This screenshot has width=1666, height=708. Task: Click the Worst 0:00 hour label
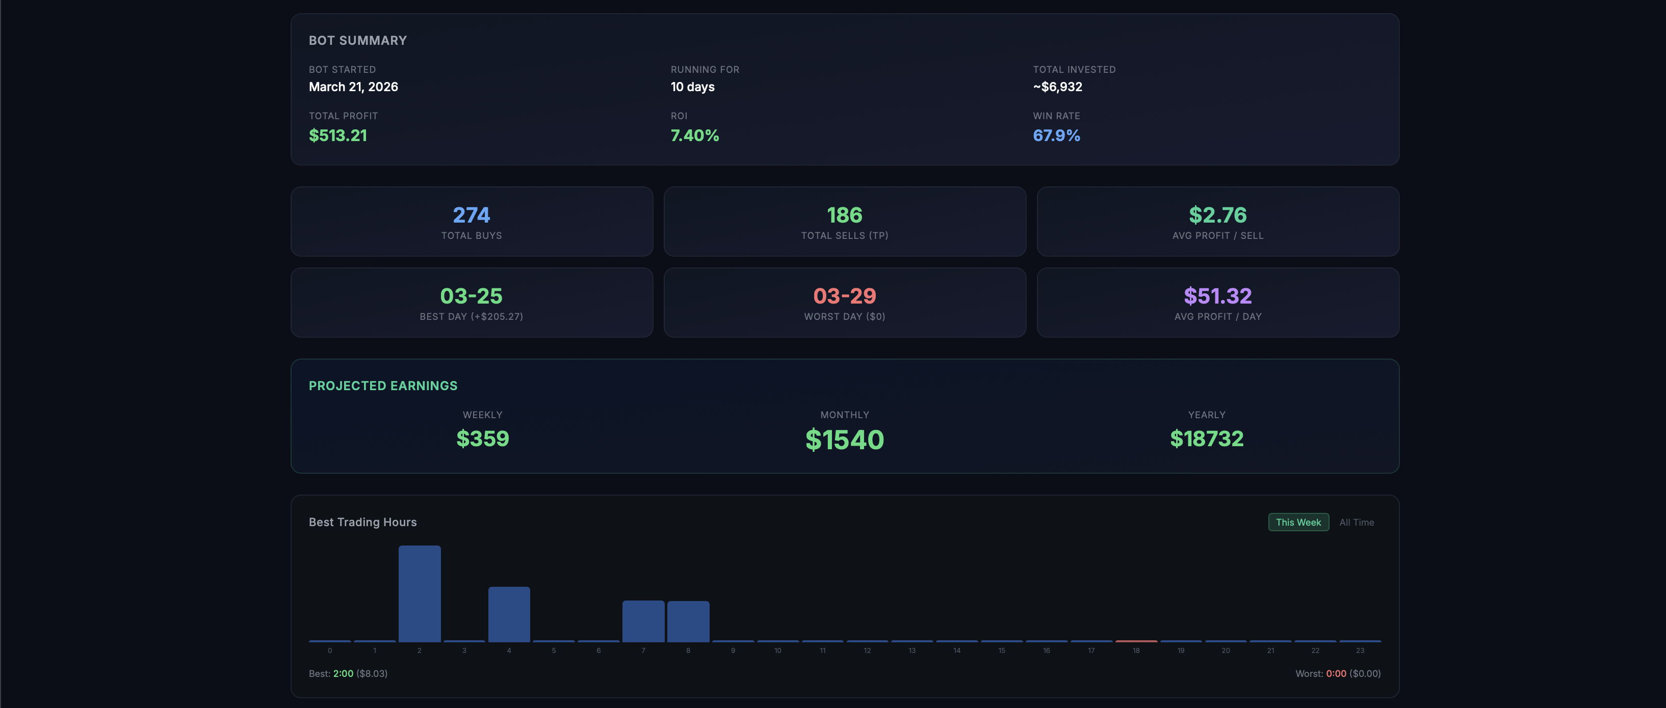point(1336,673)
